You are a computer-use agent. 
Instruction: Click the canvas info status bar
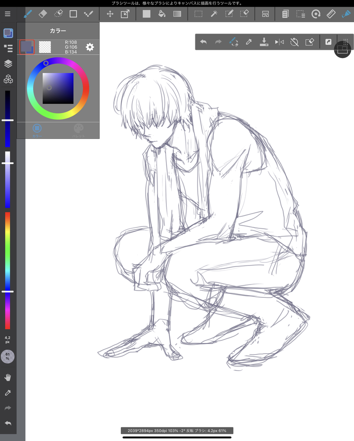point(177,431)
